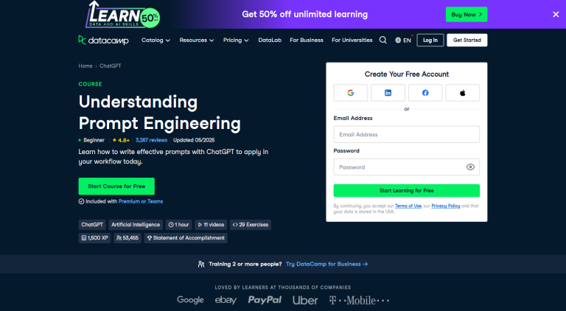This screenshot has width=566, height=311.
Task: Sign up with LinkedIn icon
Action: point(388,93)
